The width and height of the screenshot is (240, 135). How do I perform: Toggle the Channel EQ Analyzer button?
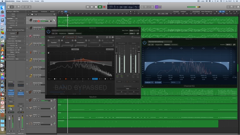[x=149, y=82]
